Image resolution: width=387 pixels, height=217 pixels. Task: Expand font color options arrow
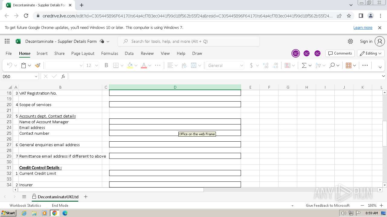(x=150, y=65)
